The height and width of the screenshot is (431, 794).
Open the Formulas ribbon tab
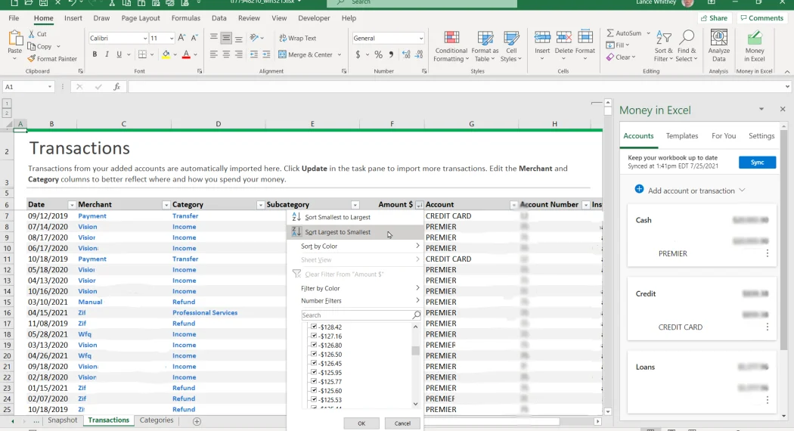click(186, 17)
